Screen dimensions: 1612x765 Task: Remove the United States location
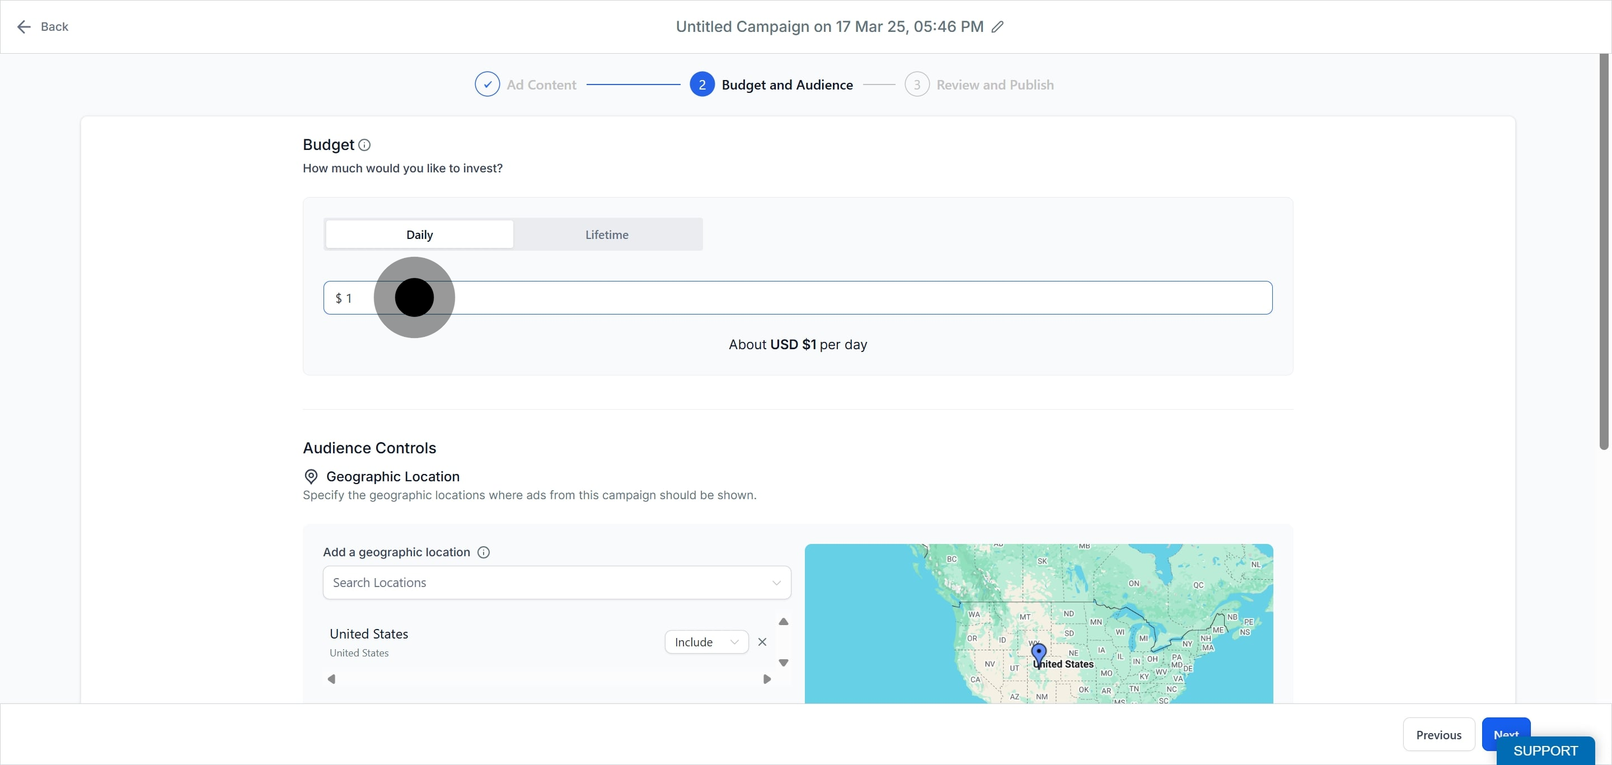click(762, 642)
